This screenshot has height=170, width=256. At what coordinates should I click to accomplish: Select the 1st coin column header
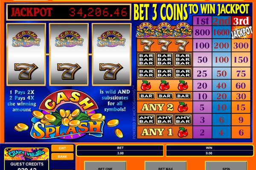click(202, 21)
